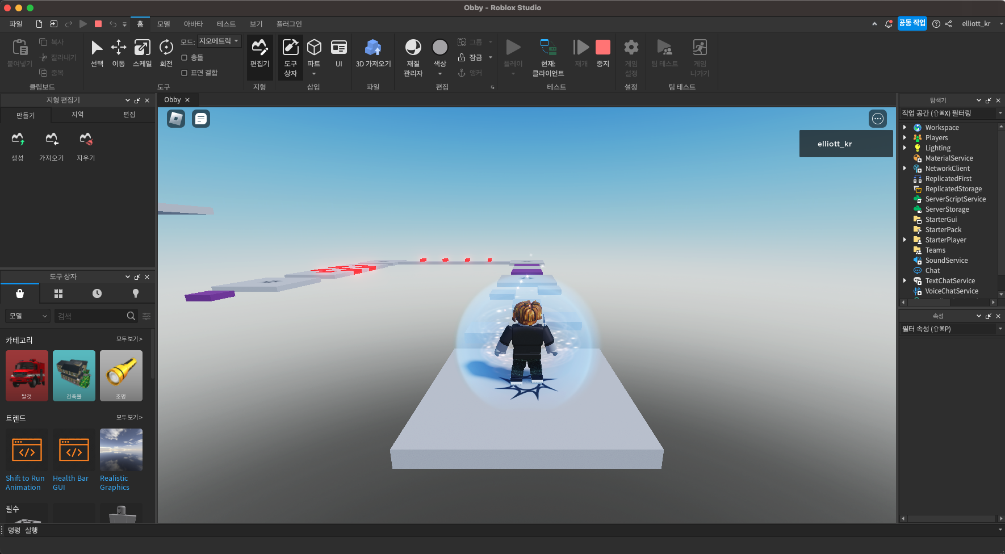Screen dimensions: 1005x554
Task: Expand the TextChatService tree node
Action: coord(905,281)
